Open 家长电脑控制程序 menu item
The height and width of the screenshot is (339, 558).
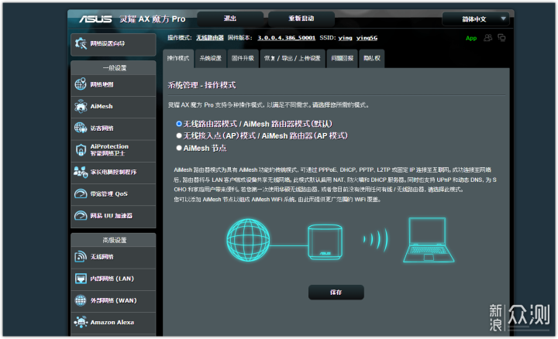(x=113, y=172)
